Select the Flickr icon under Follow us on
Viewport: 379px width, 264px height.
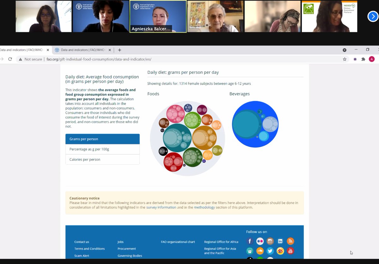coord(260,241)
